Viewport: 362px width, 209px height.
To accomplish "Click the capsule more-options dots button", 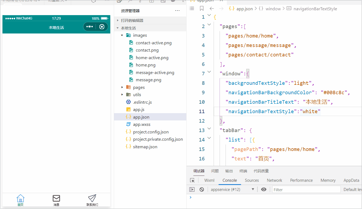I will [89, 27].
